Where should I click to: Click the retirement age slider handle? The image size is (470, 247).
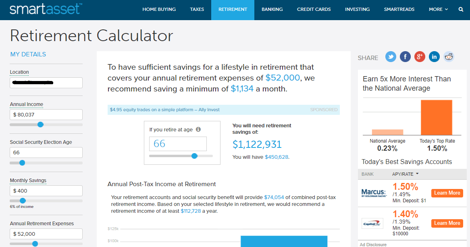pos(194,156)
